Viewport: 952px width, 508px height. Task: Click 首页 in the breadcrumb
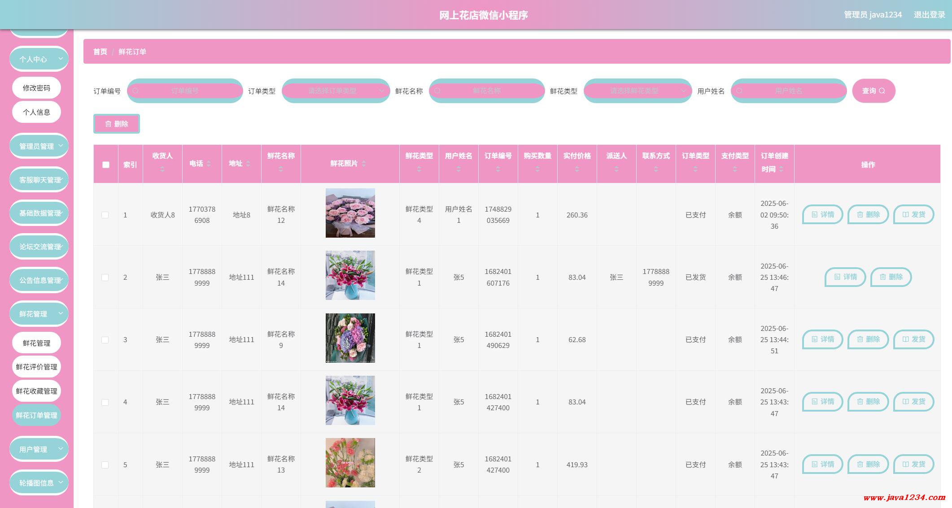point(100,52)
